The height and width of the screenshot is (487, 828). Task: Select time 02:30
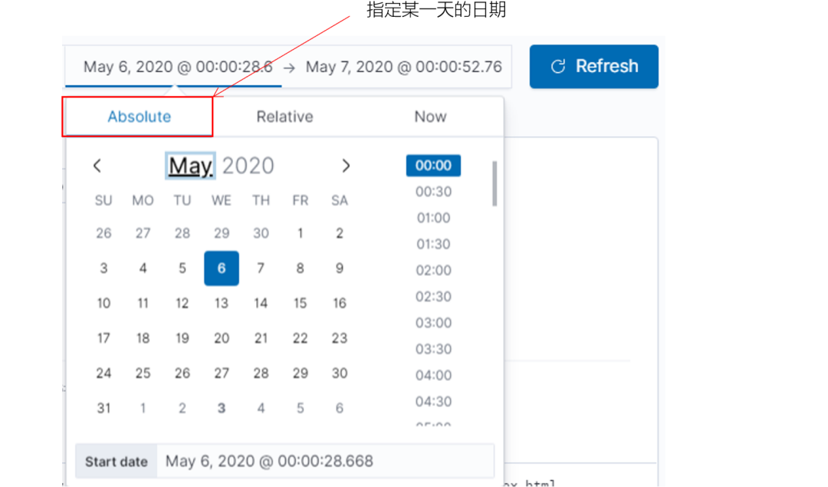point(433,297)
